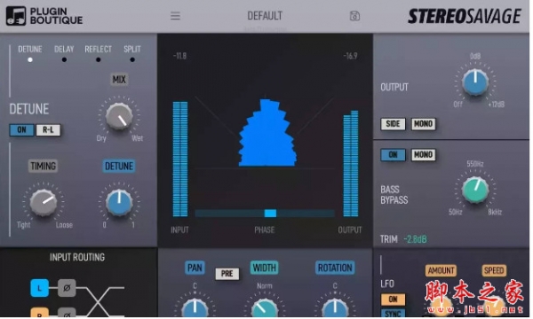The width and height of the screenshot is (533, 319).
Task: Click the INPUT ROUTING heading
Action: 77,257
